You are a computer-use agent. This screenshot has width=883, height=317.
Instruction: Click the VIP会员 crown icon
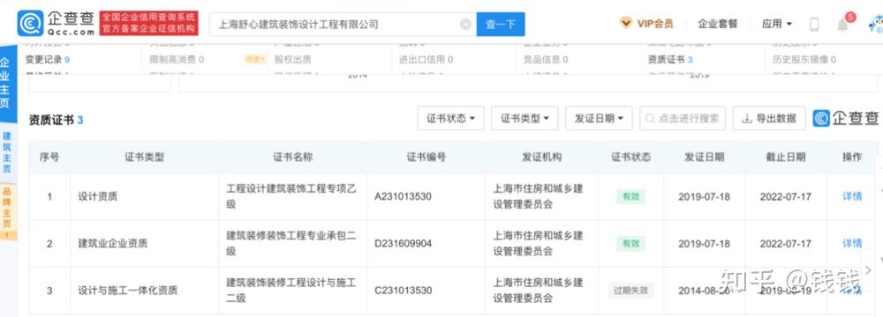pyautogui.click(x=626, y=23)
